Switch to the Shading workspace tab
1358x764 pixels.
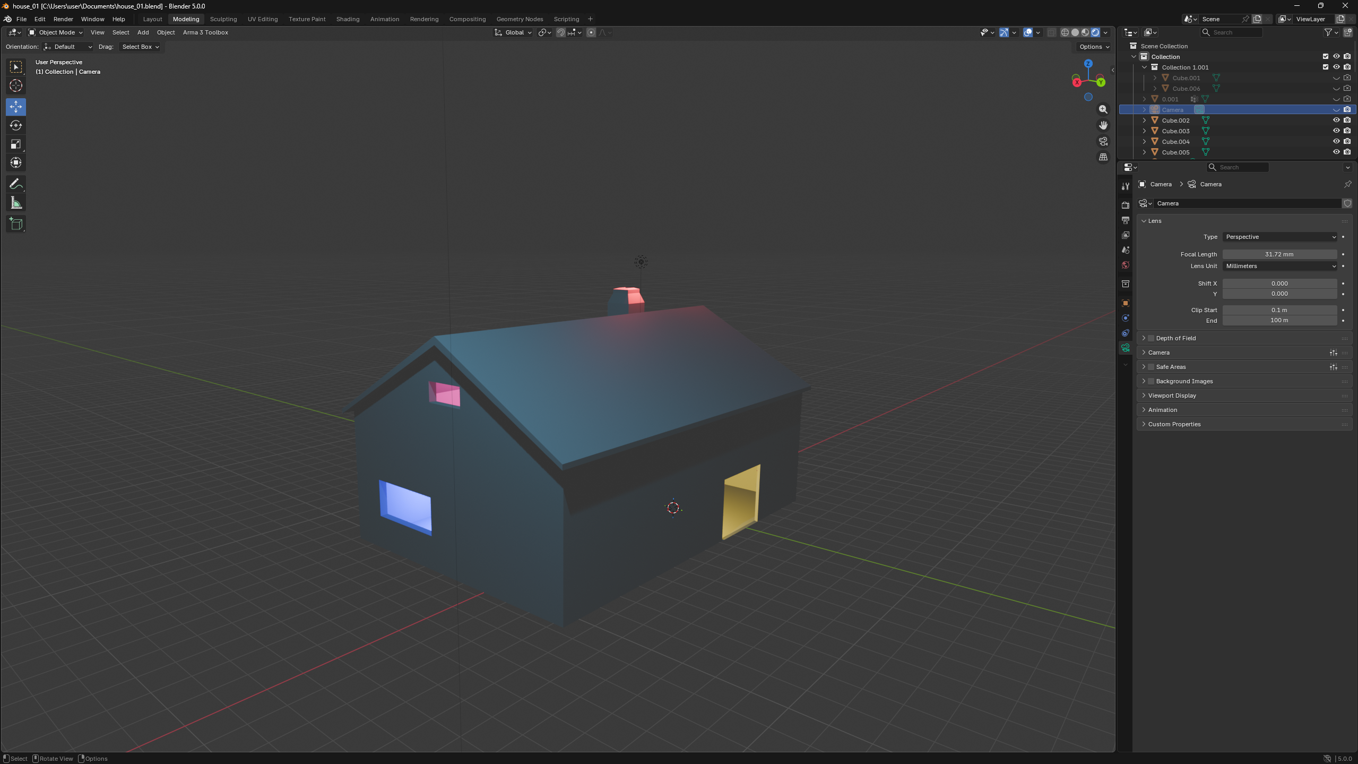point(348,19)
